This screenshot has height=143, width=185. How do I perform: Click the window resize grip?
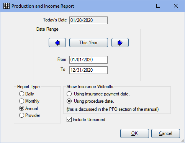point(182,141)
